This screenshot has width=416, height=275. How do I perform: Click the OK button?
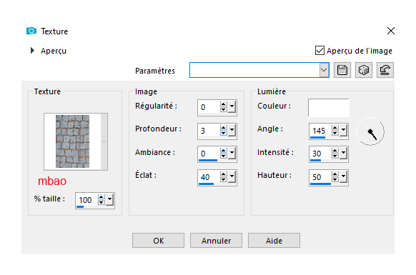[x=159, y=241]
